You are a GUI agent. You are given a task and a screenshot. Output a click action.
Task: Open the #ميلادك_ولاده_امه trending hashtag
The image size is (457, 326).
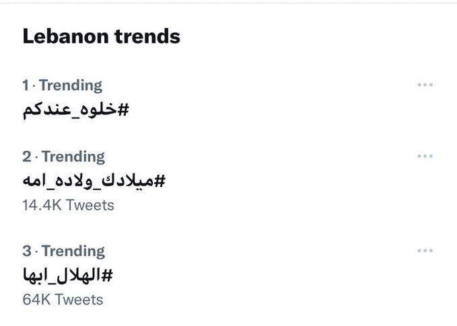tap(93, 179)
